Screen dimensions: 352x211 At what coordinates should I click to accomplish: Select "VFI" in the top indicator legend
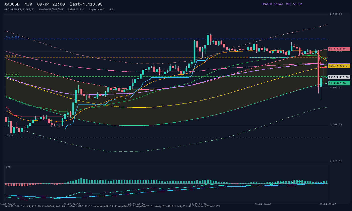tap(111, 9)
